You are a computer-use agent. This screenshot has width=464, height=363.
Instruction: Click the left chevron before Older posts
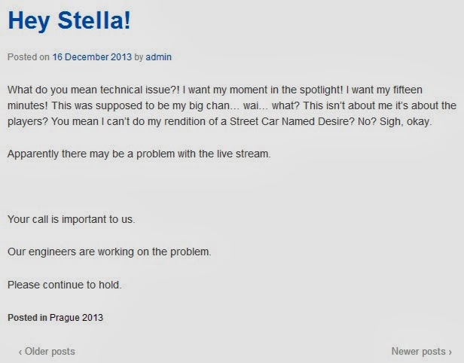(20, 352)
